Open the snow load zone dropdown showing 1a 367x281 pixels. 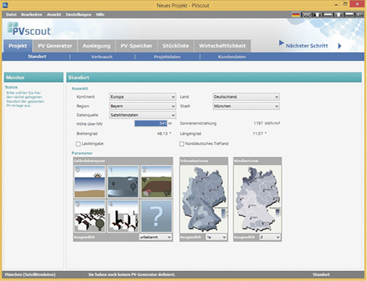point(216,237)
